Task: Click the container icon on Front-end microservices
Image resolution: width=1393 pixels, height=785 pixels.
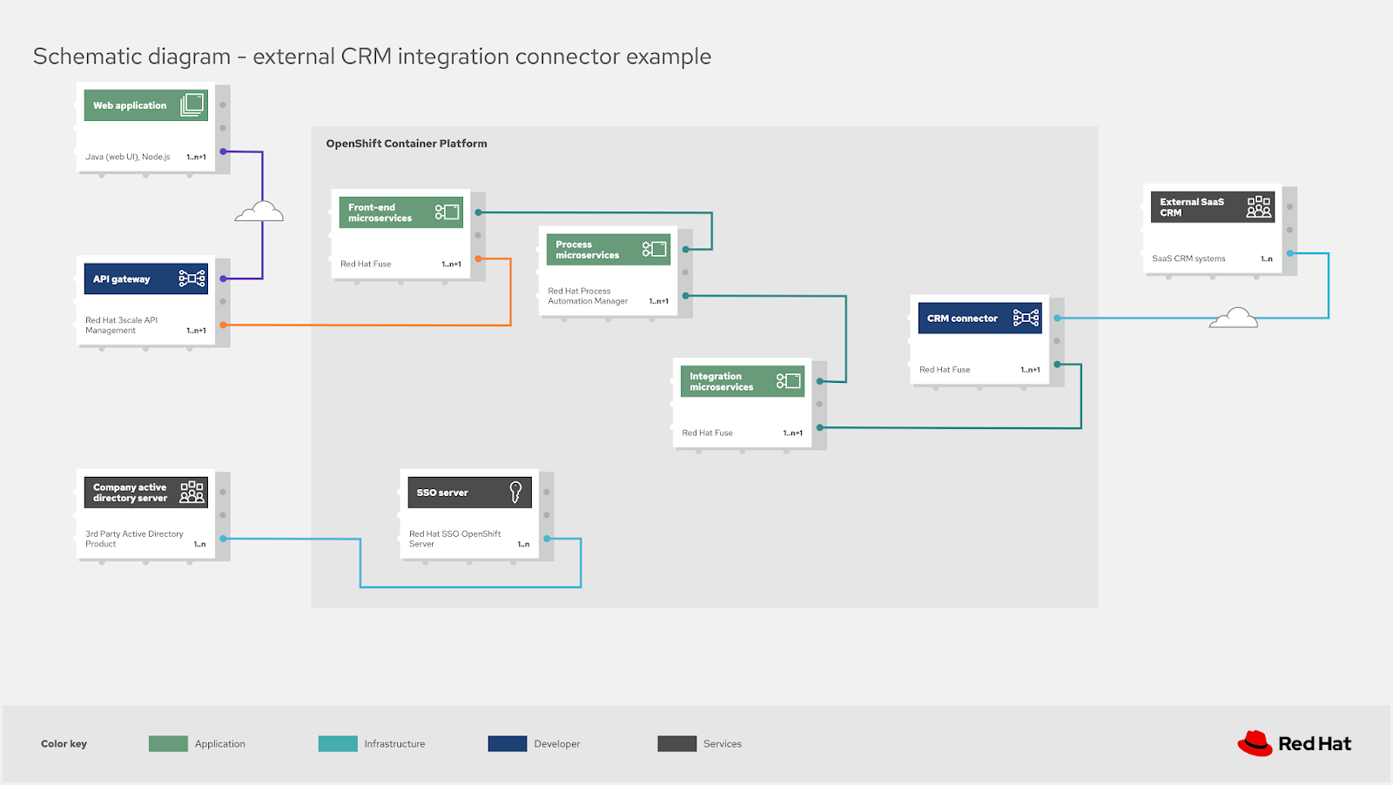Action: [x=449, y=211]
